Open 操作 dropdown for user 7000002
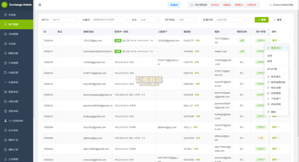This screenshot has width=299, height=162. (x=276, y=160)
